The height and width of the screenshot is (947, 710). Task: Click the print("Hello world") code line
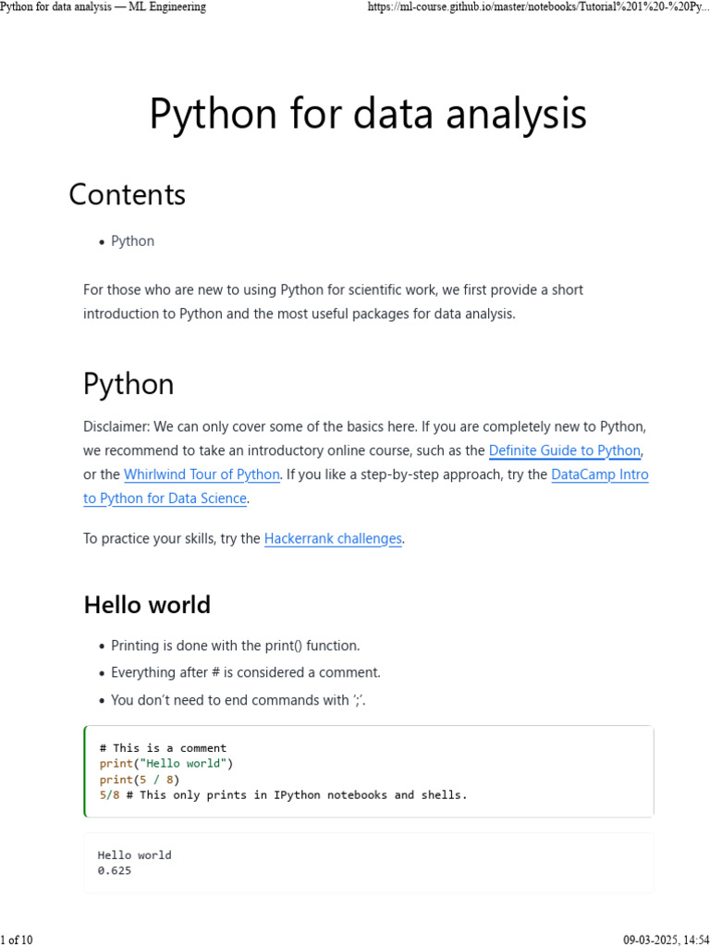coord(166,764)
